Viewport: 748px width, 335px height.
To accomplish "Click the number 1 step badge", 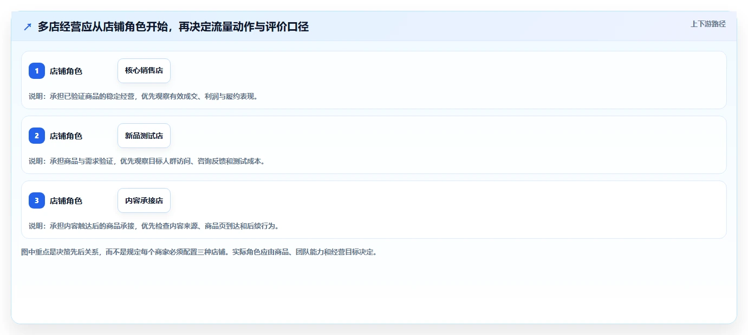I will [x=37, y=71].
